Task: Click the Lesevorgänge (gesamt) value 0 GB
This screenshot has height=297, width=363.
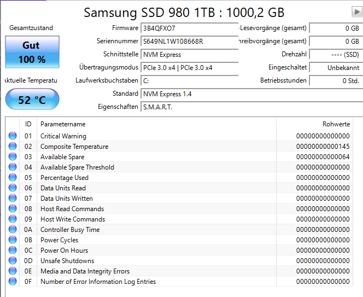Action: tap(336, 28)
